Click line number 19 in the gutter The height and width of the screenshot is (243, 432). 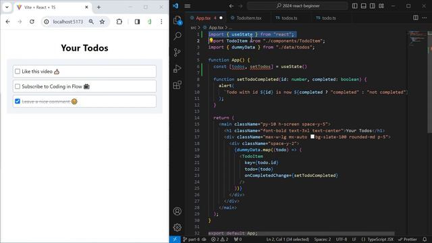click(x=196, y=150)
